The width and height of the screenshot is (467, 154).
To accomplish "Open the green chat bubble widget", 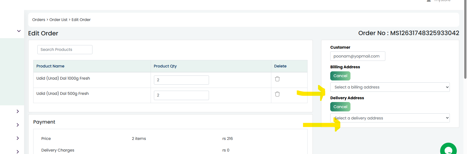I will pos(448,149).
